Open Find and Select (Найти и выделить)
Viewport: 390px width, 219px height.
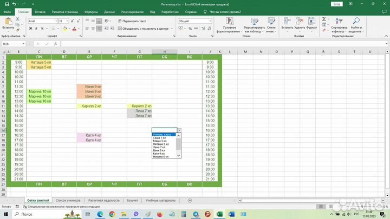[x=356, y=25]
